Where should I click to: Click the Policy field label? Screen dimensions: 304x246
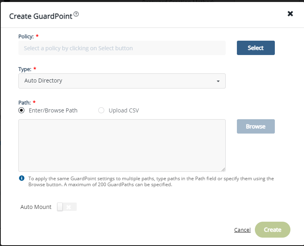point(26,36)
